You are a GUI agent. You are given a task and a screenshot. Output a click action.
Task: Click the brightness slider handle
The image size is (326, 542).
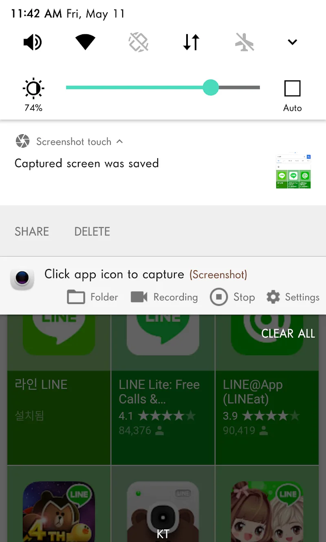(x=211, y=87)
